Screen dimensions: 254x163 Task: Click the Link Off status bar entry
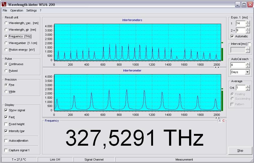point(55,160)
